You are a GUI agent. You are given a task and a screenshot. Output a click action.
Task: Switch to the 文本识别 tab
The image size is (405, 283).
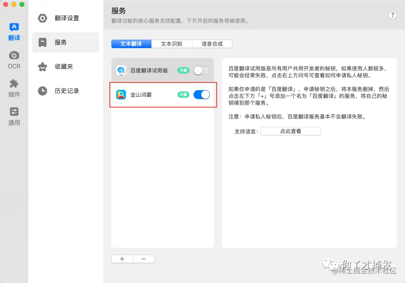tap(172, 44)
